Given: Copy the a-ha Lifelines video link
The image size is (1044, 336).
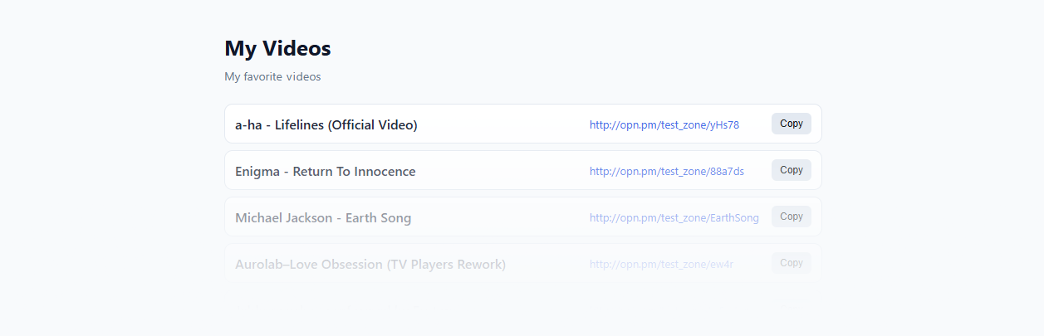Looking at the screenshot, I should click(791, 124).
